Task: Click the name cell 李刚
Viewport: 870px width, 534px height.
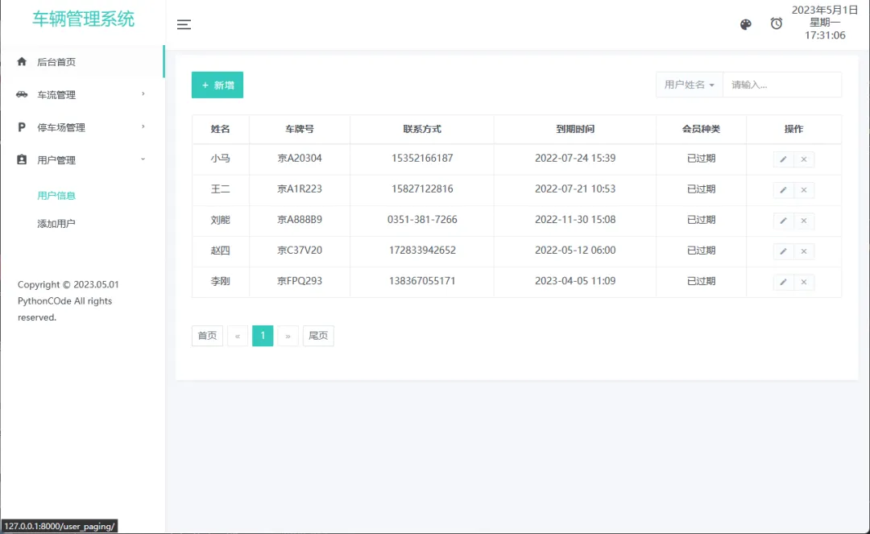Action: (220, 281)
